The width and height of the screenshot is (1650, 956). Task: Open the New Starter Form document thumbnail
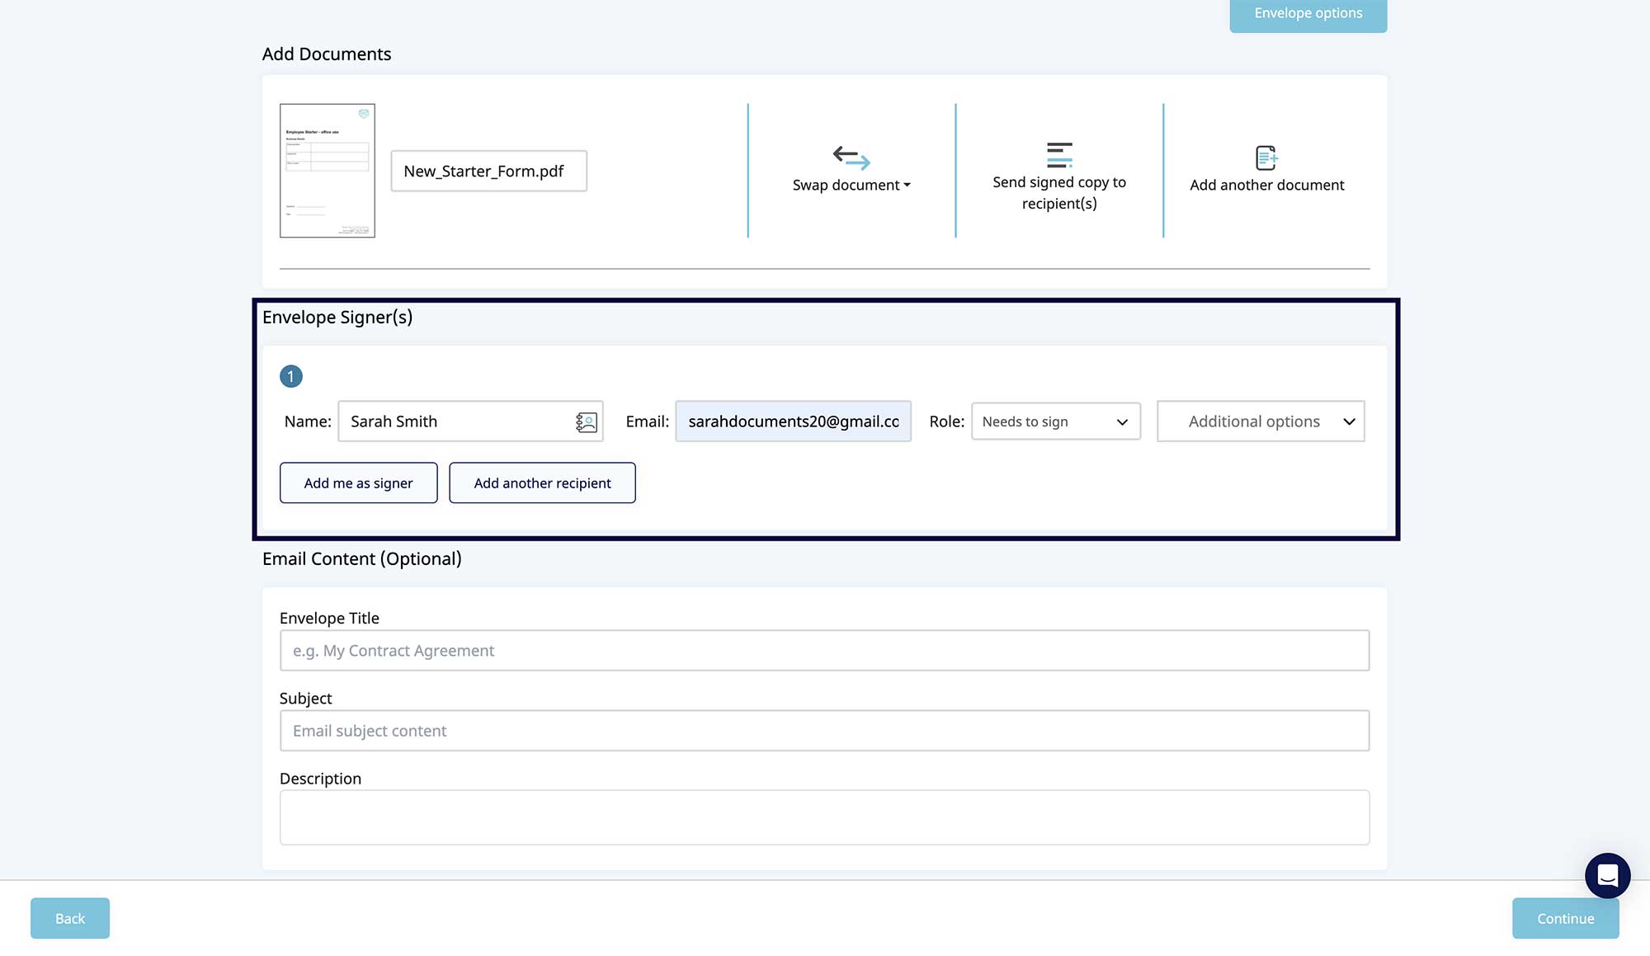pos(328,171)
